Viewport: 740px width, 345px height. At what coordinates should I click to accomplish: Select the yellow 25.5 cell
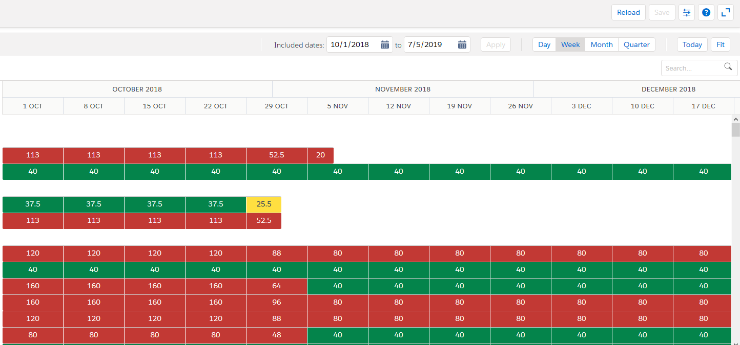point(264,204)
